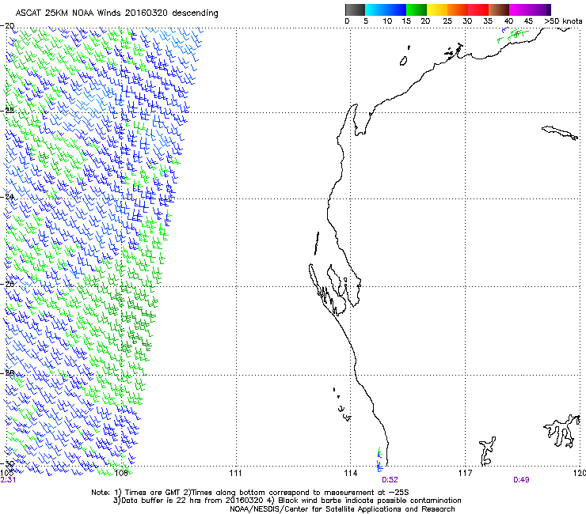Click the green wind barbs at the top-right corner
The height and width of the screenshot is (514, 586).
513,36
